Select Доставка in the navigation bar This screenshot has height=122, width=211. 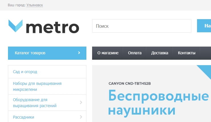point(159,53)
